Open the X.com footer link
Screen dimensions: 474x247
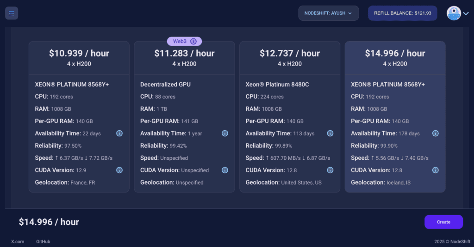tap(18, 241)
